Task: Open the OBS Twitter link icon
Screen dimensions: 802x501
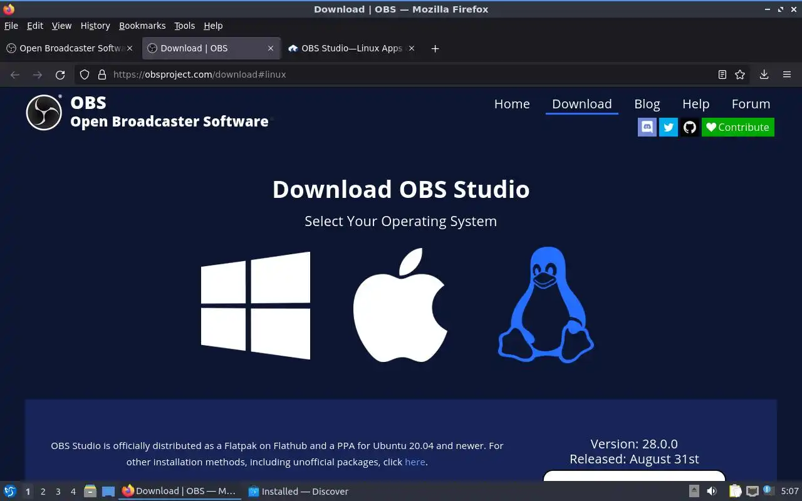Action: 669,127
